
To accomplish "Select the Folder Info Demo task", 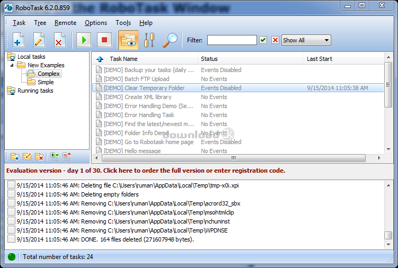I will tap(238, 133).
